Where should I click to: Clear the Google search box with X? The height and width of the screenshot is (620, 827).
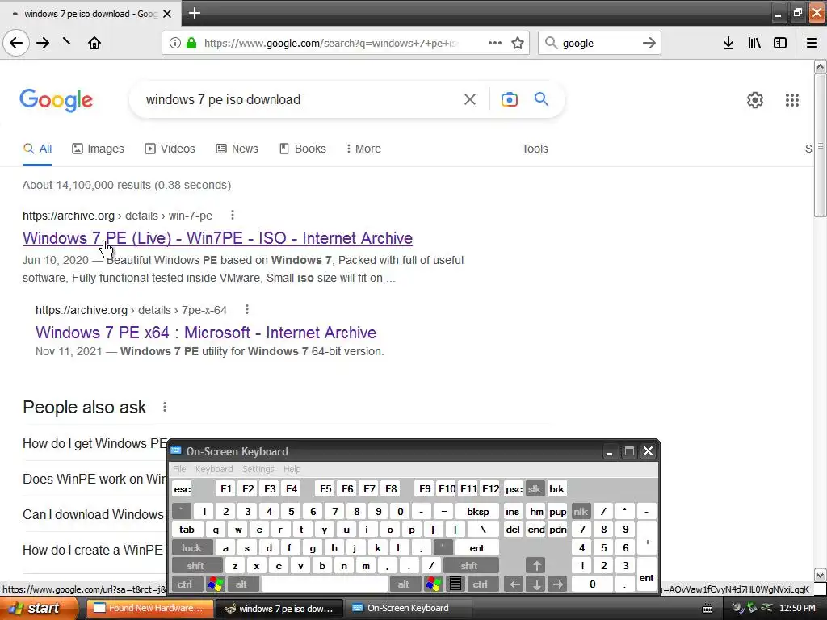click(x=470, y=99)
